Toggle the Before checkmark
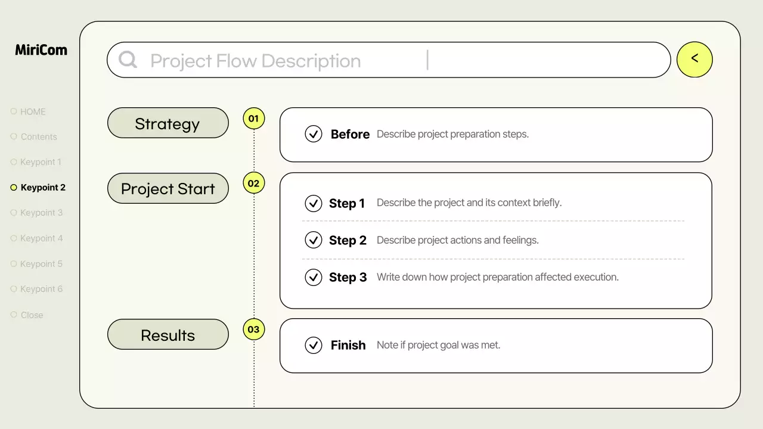763x429 pixels. click(x=314, y=134)
